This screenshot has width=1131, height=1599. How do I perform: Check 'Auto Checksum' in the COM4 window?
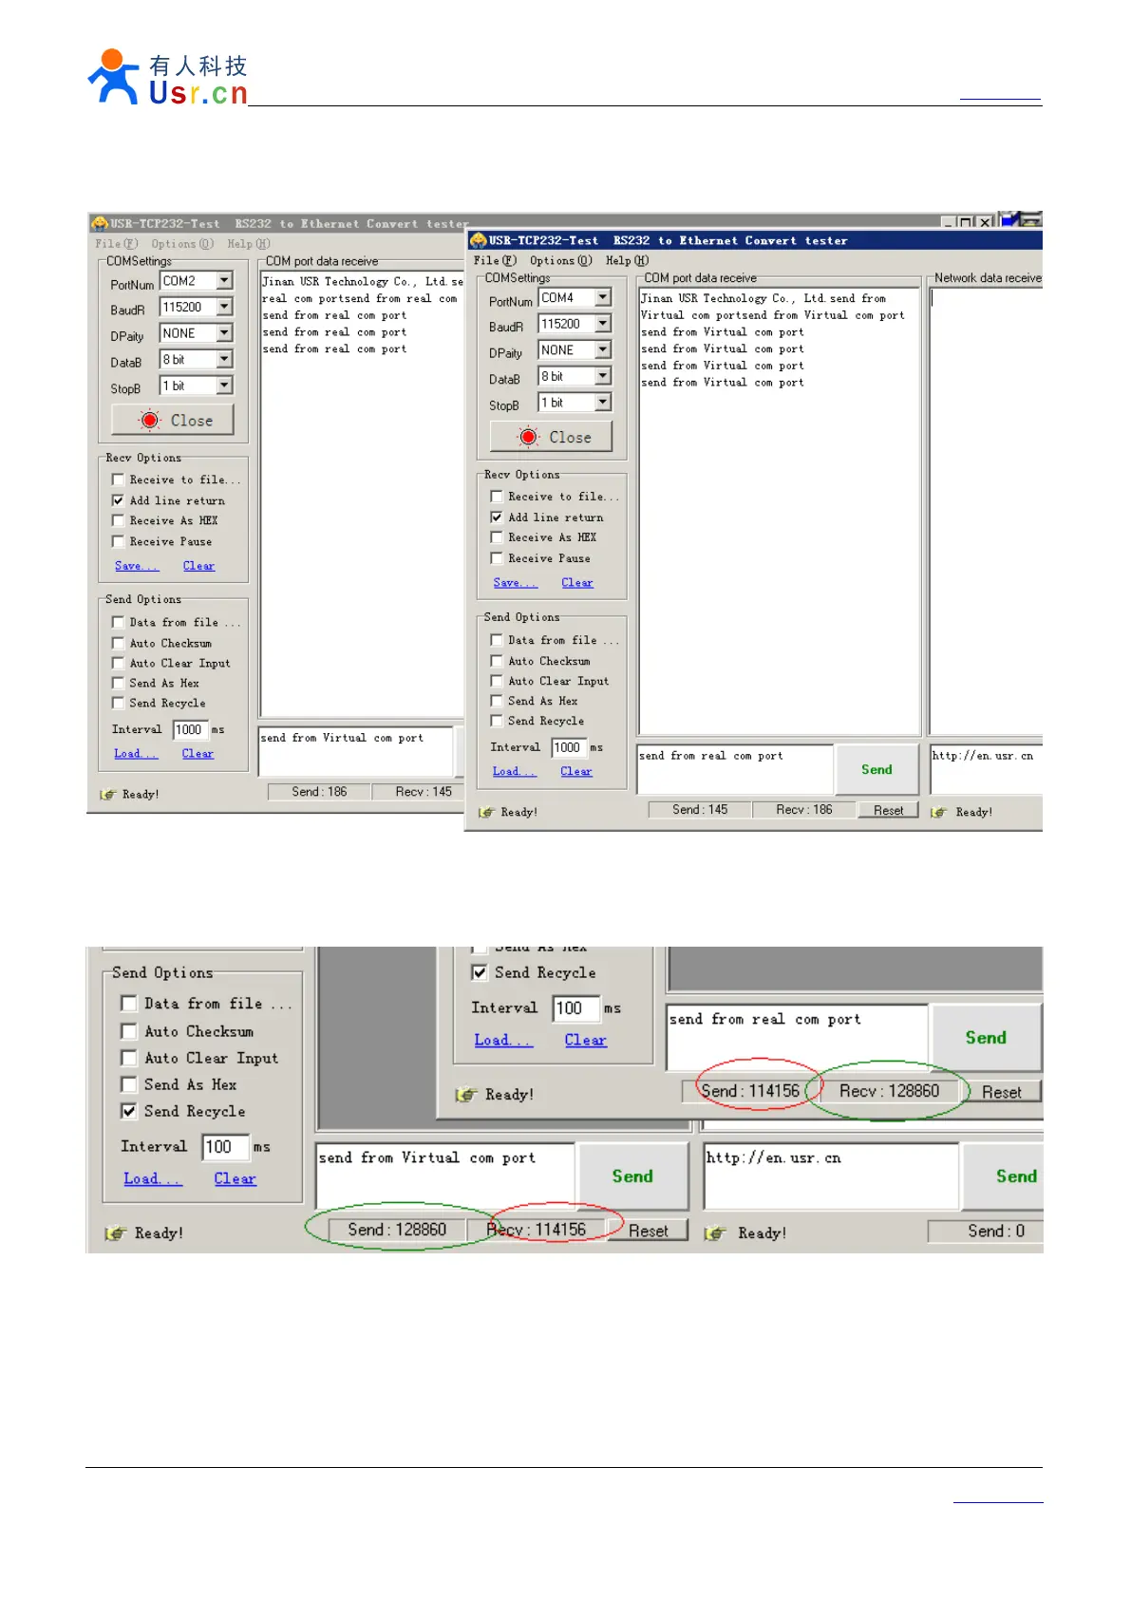[x=497, y=661]
